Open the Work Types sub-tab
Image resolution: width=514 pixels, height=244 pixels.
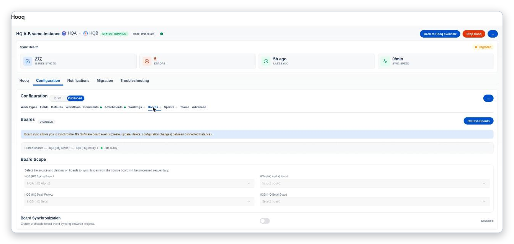tap(29, 107)
